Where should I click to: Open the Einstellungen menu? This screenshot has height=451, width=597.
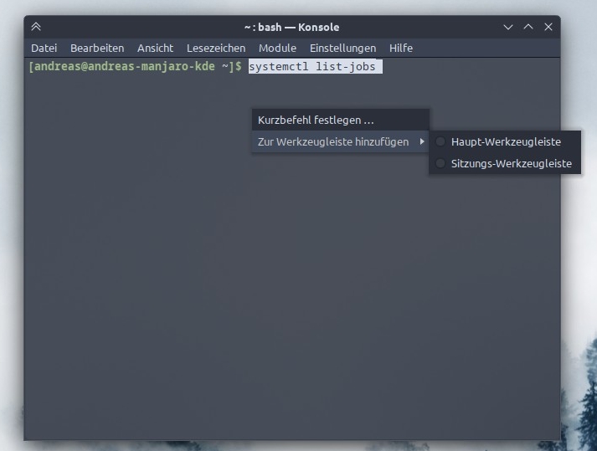pos(342,48)
